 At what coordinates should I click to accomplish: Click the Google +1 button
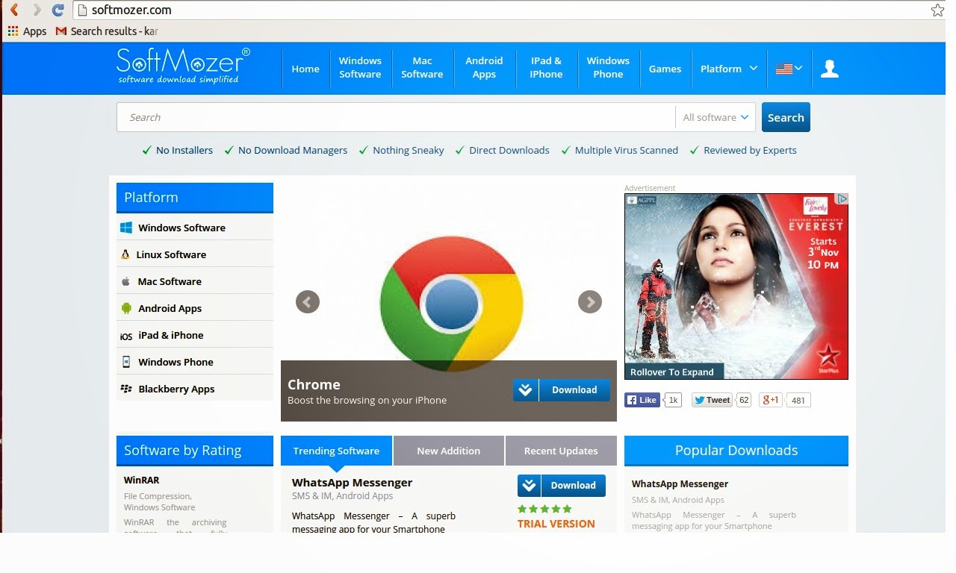[x=770, y=400]
